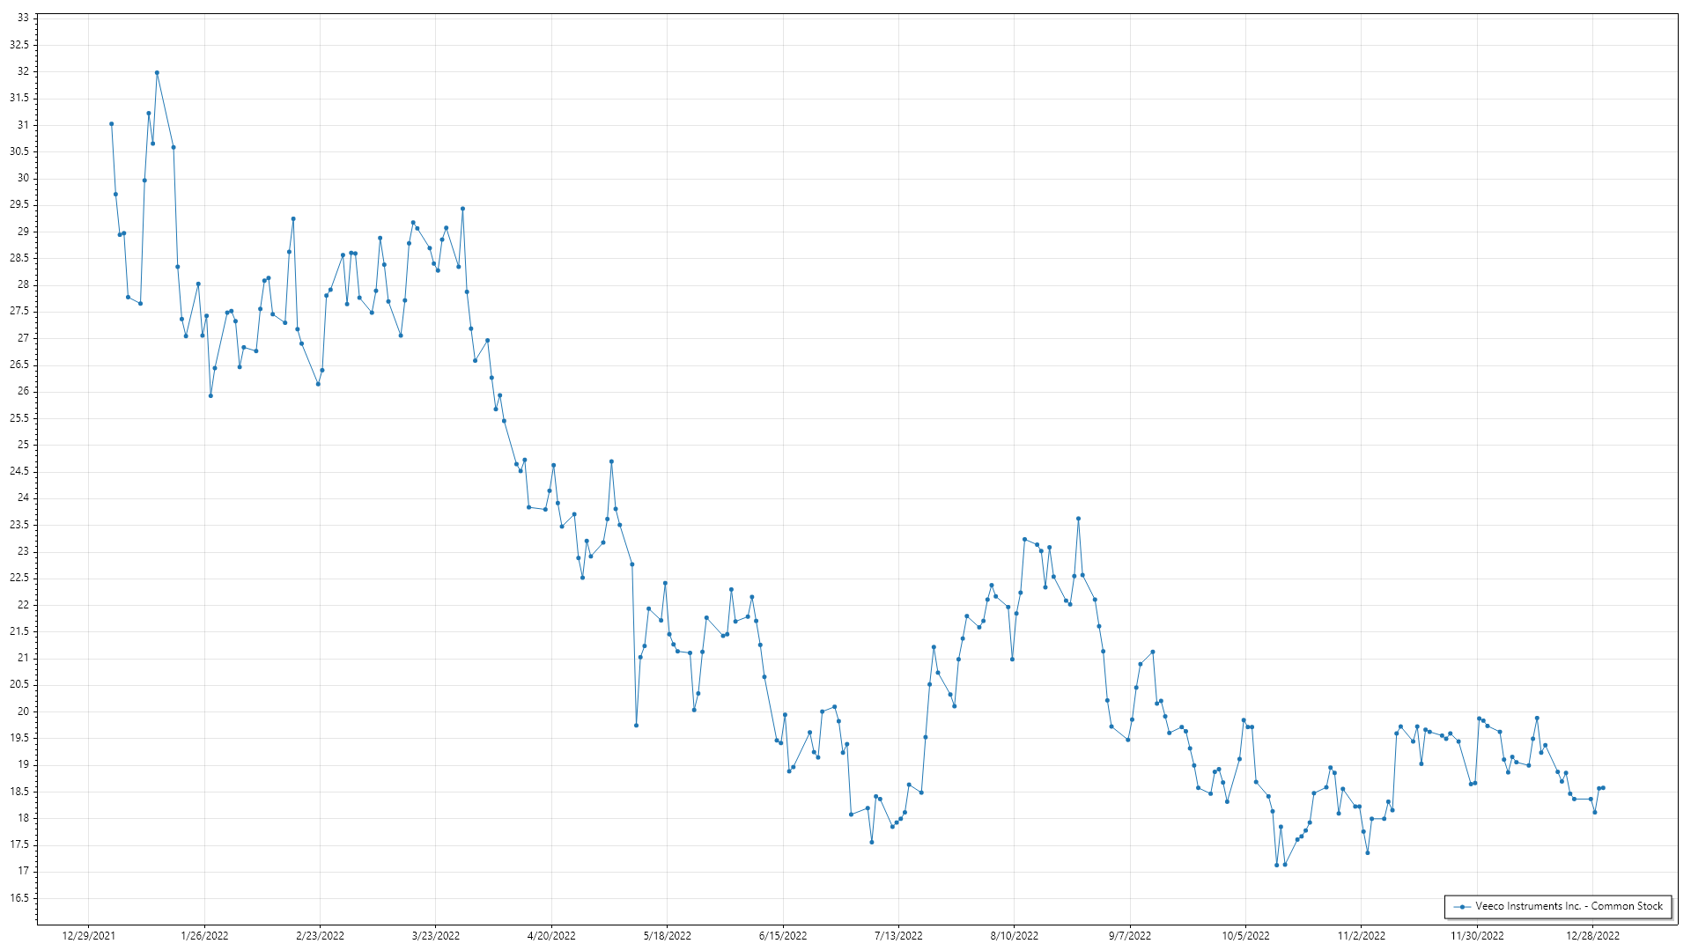Viewport: 1691px width, 951px height.
Task: Select the 7/13/2022 date axis label
Action: click(x=898, y=936)
